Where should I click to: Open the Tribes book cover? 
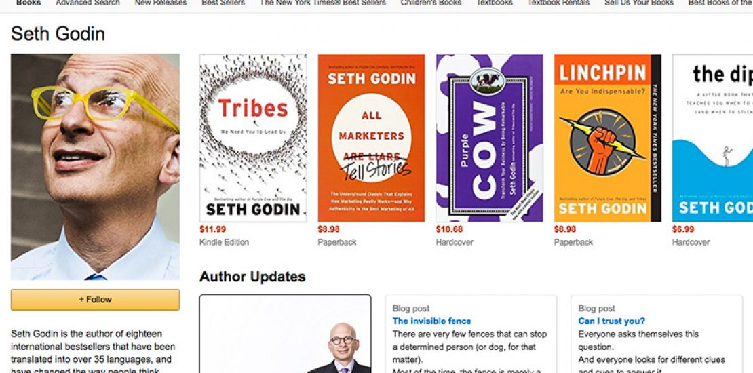253,138
